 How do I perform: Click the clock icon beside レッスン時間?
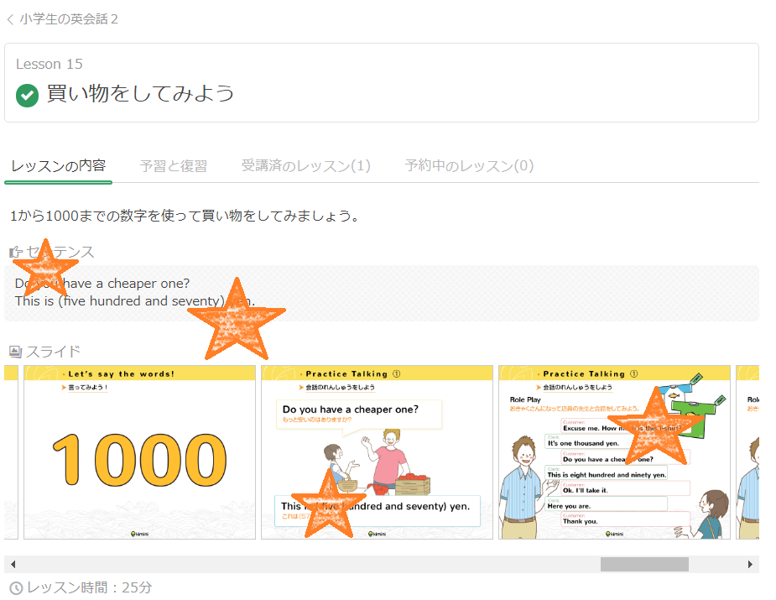coord(15,587)
